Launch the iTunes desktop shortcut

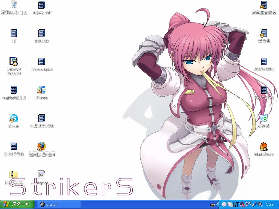pos(42,90)
